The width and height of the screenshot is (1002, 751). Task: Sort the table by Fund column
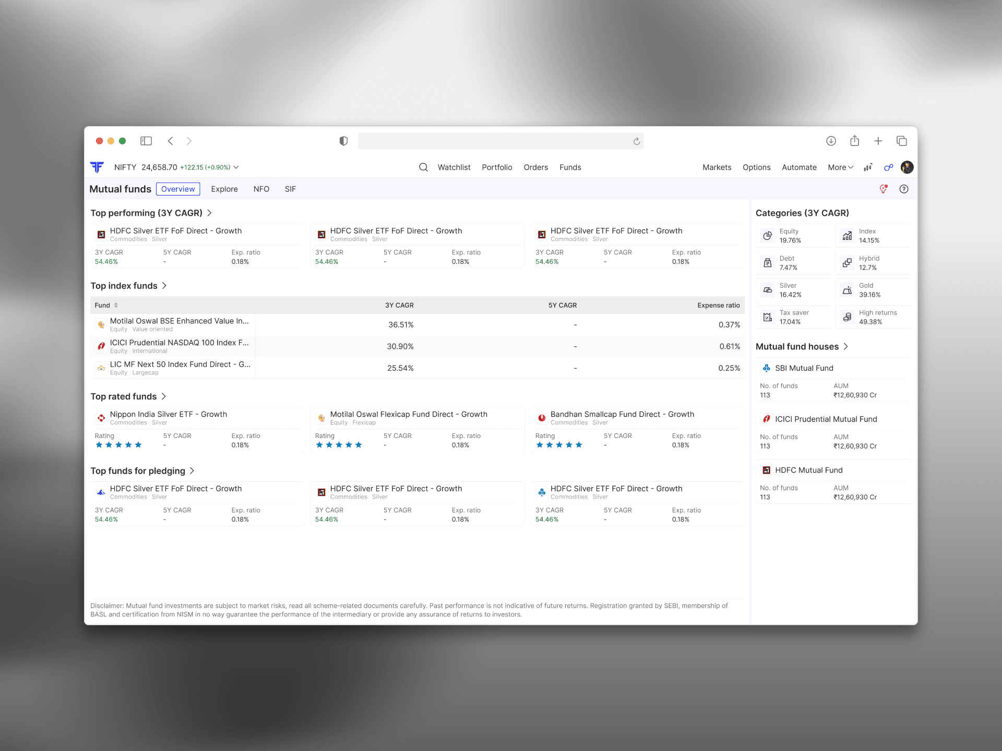coord(106,305)
